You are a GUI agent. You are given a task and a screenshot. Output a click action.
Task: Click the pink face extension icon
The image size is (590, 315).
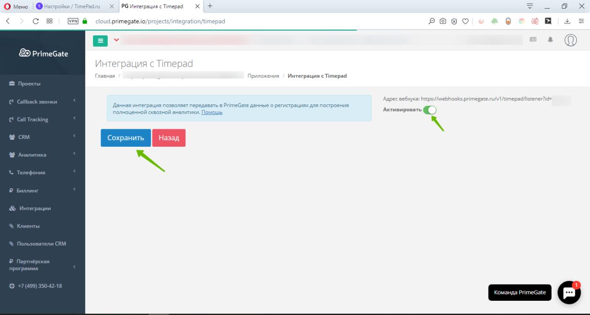[535, 21]
